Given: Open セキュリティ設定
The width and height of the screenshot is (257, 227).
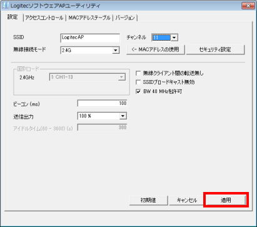Looking at the screenshot, I should (x=215, y=49).
